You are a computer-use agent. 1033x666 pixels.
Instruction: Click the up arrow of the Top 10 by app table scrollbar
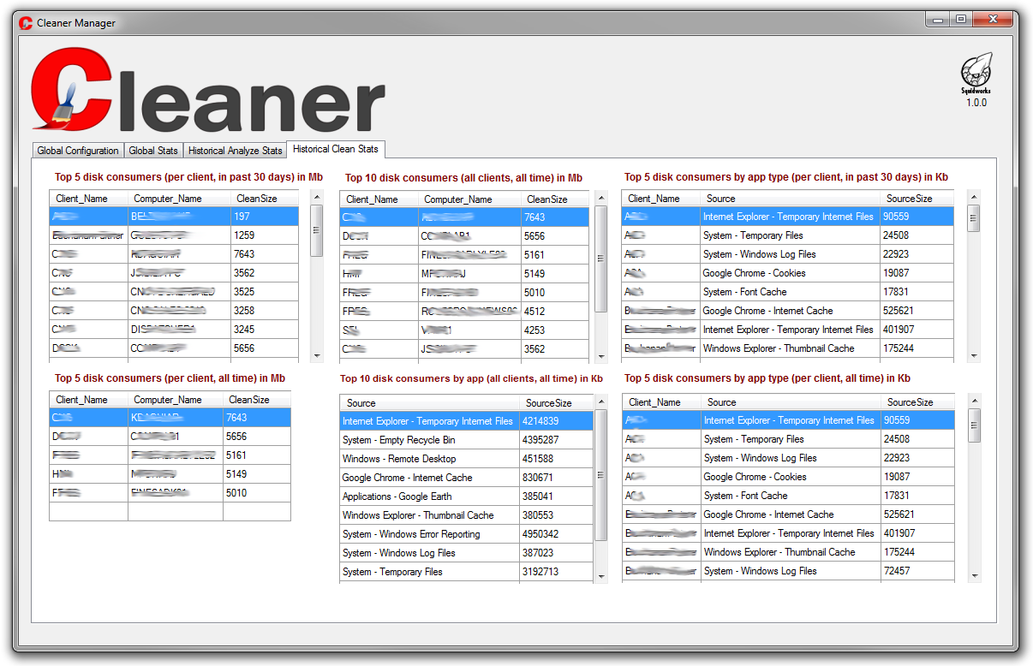600,401
